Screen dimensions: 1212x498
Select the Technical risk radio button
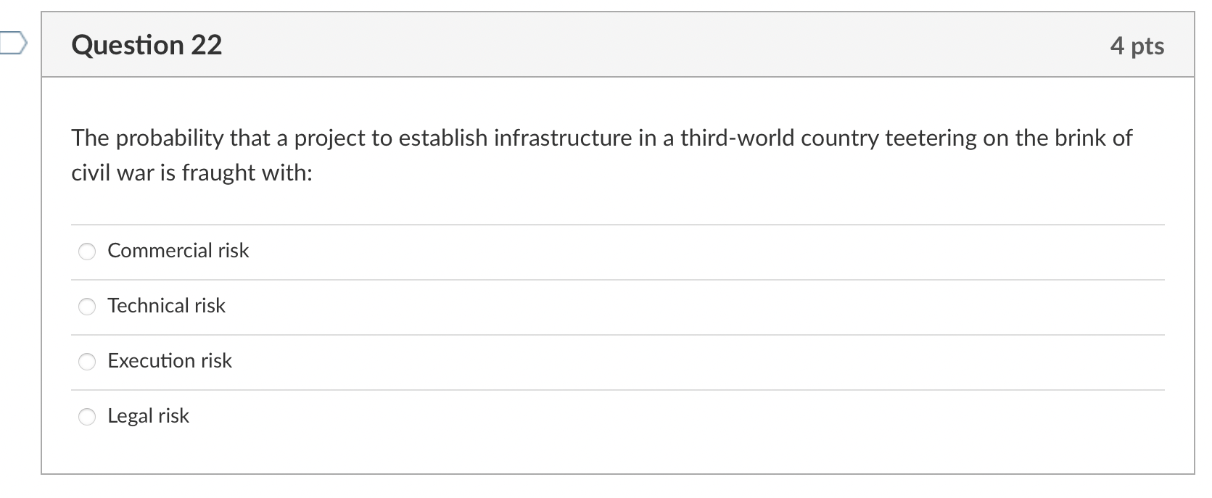point(86,307)
